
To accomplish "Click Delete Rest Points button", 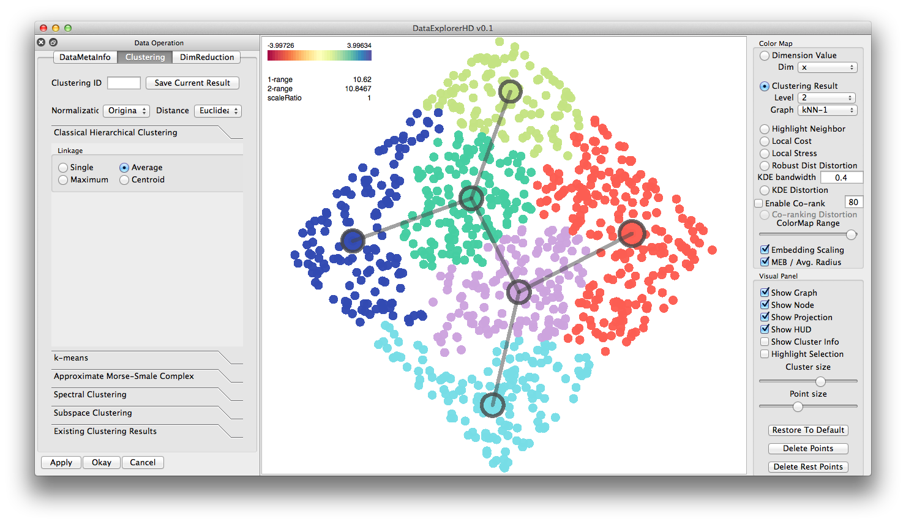I will pos(808,467).
